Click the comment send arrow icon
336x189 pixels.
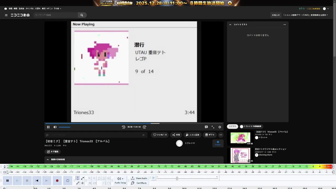coord(144,135)
